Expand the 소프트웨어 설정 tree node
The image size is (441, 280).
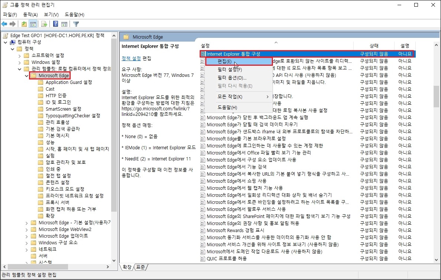(19, 56)
